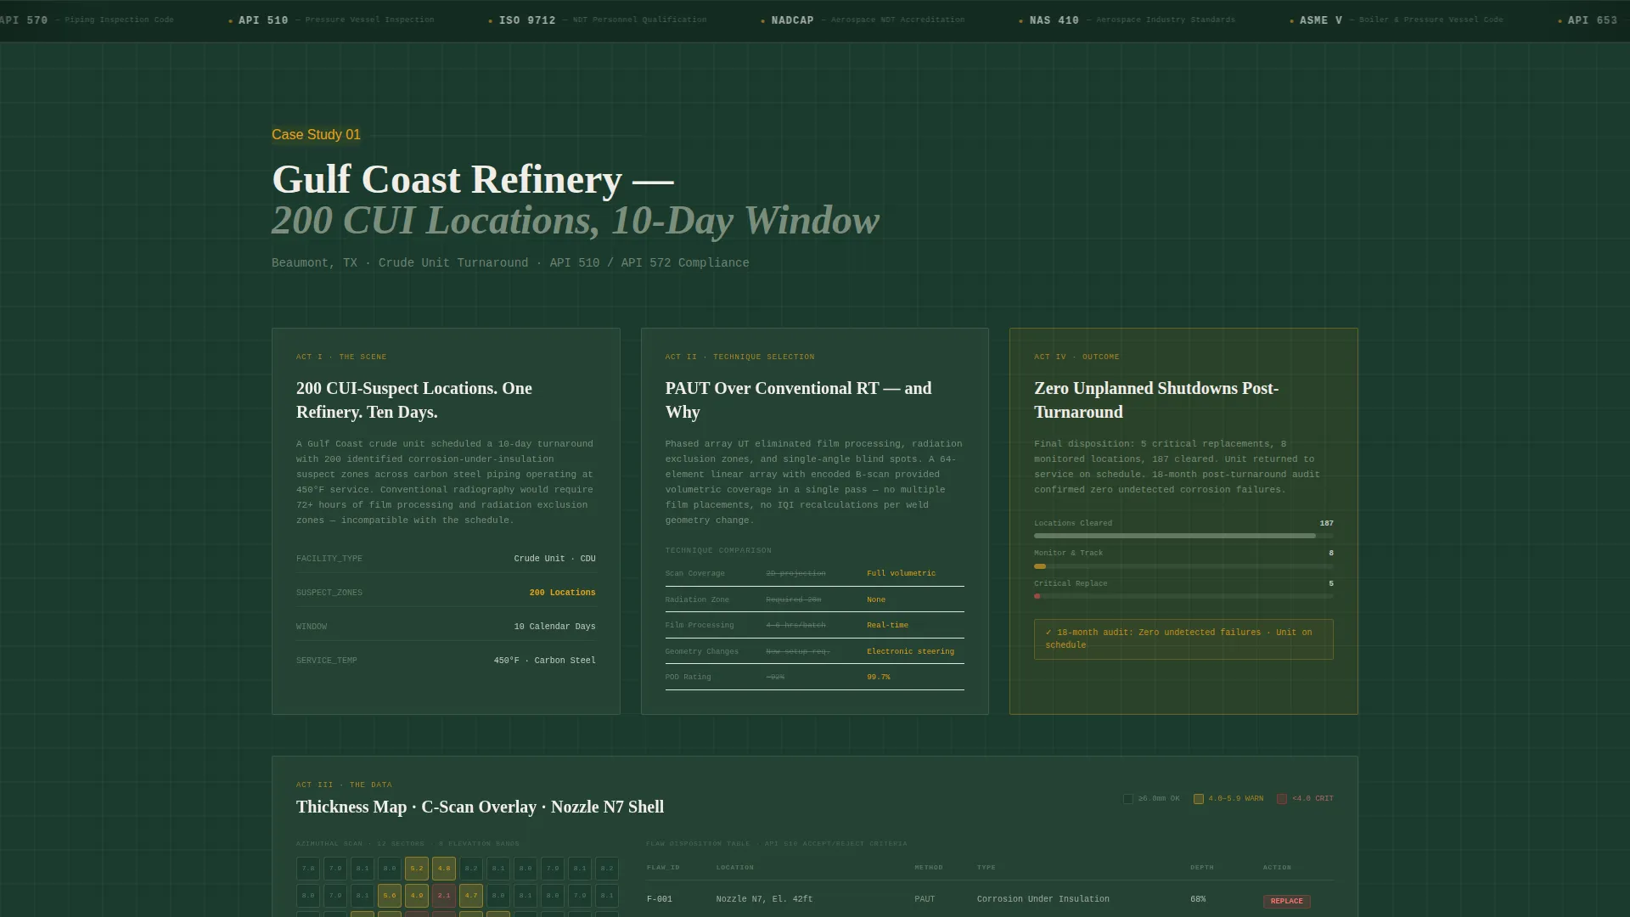
Task: Select the 4.8 thickness map cell
Action: pyautogui.click(x=444, y=869)
